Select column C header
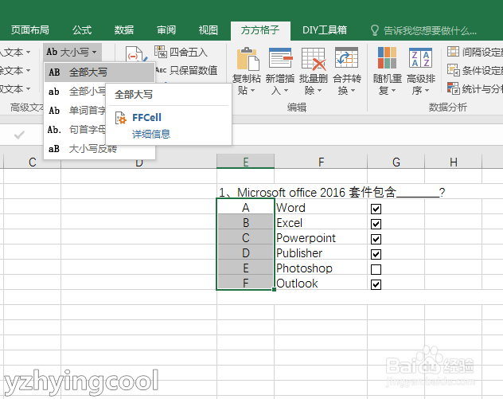 [32, 161]
